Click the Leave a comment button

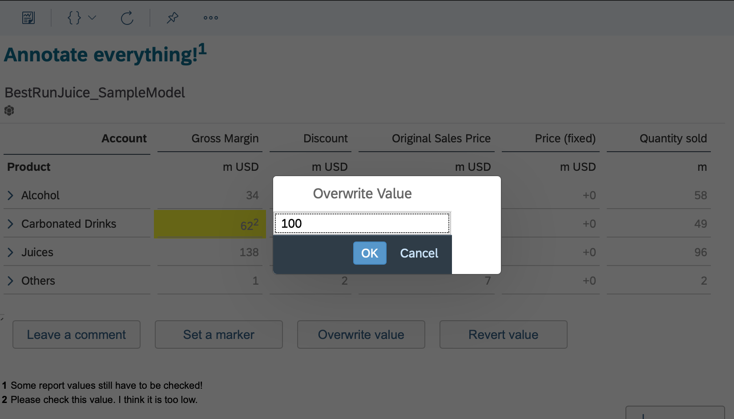[x=77, y=334]
